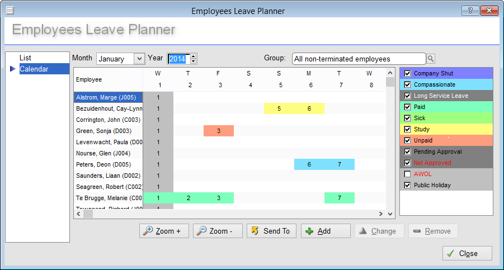Select the Calendar view item
This screenshot has height=270, width=504.
tap(34, 69)
